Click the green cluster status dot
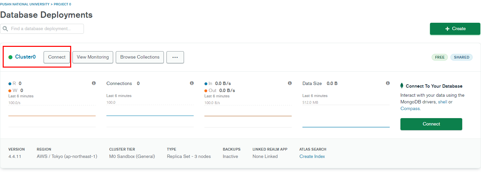The image size is (481, 175). pyautogui.click(x=10, y=57)
